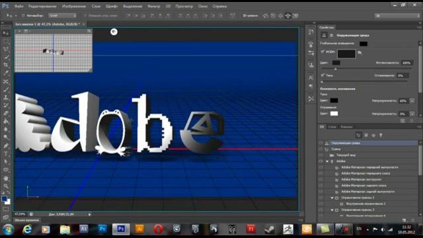
Task: Switch to the Слои tab
Action: point(332,126)
